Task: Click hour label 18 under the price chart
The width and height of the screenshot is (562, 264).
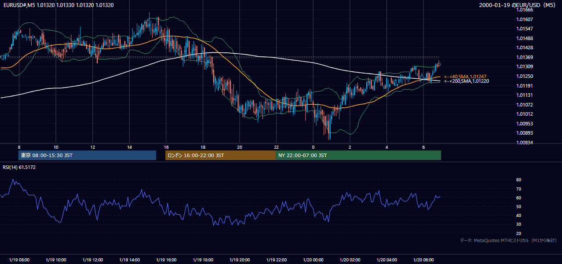Action: point(203,147)
